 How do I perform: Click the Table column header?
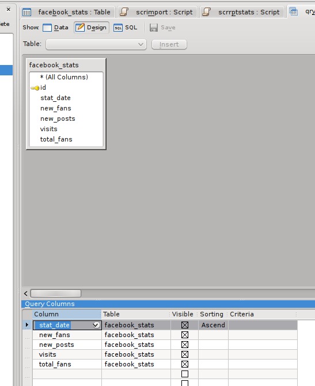[136, 314]
